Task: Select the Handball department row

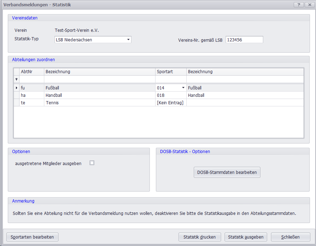Action: tap(99, 95)
